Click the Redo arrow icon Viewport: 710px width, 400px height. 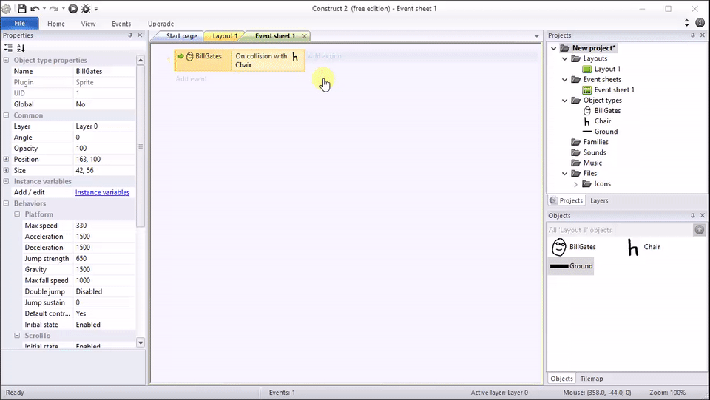[53, 9]
